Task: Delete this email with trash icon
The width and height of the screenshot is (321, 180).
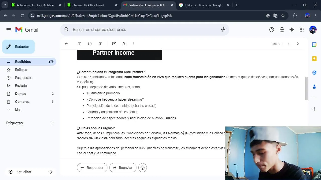Action: pyautogui.click(x=100, y=44)
